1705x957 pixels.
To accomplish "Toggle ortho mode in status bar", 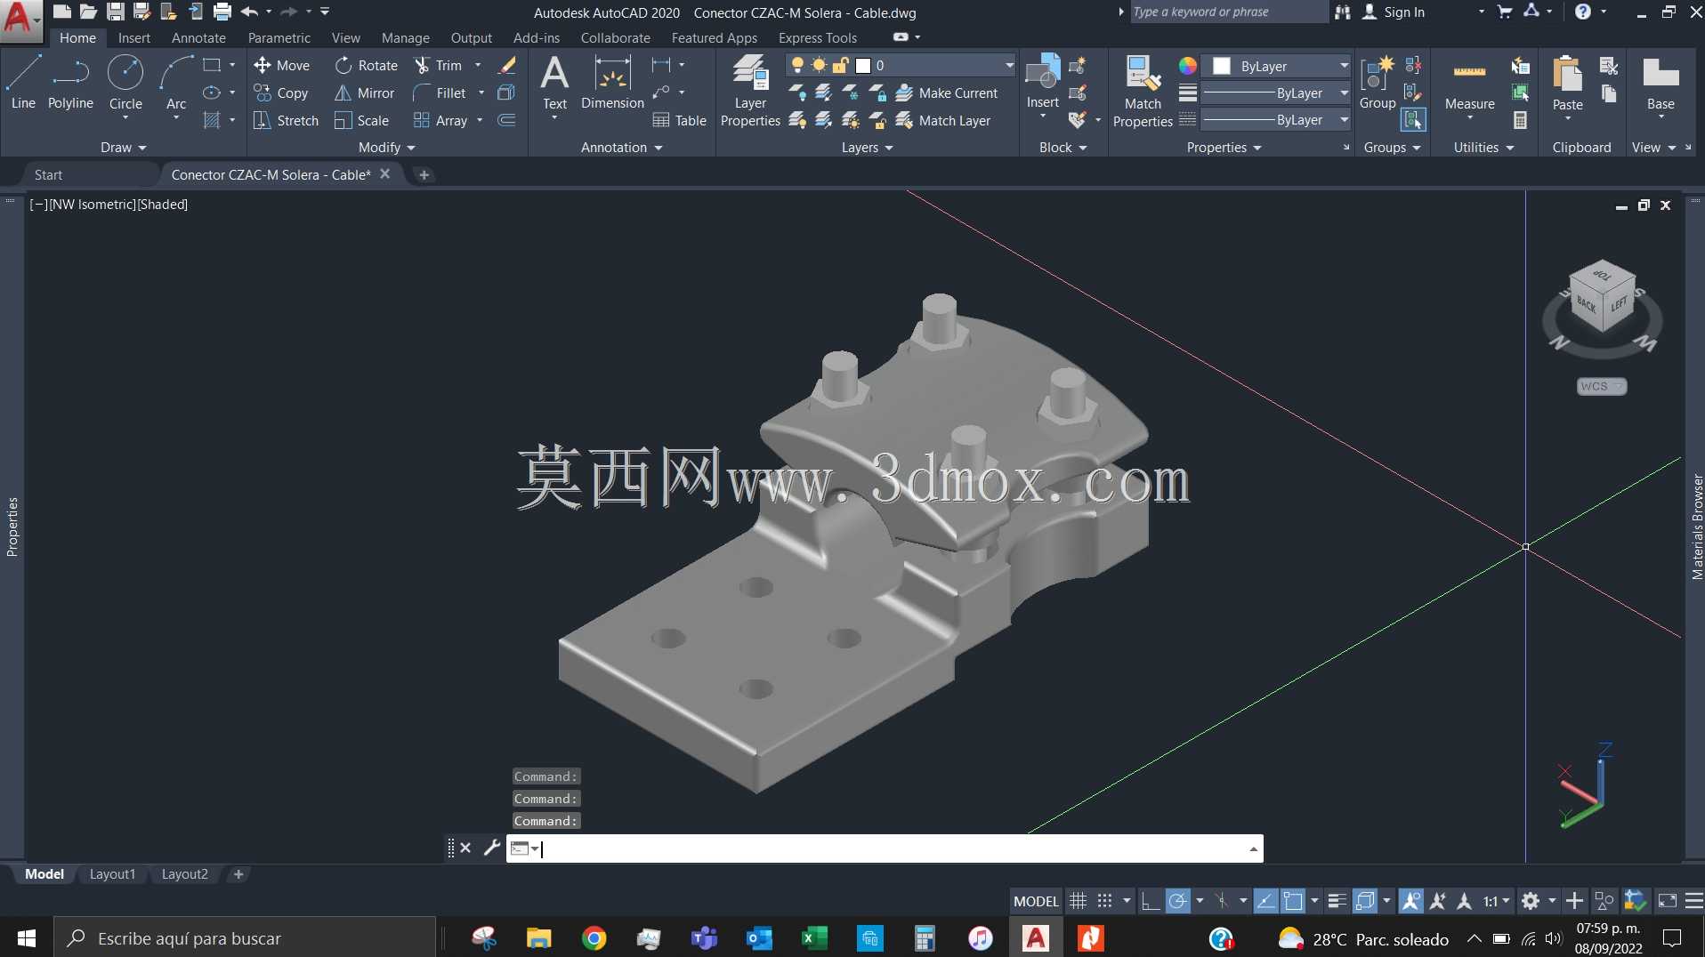I will (1151, 901).
